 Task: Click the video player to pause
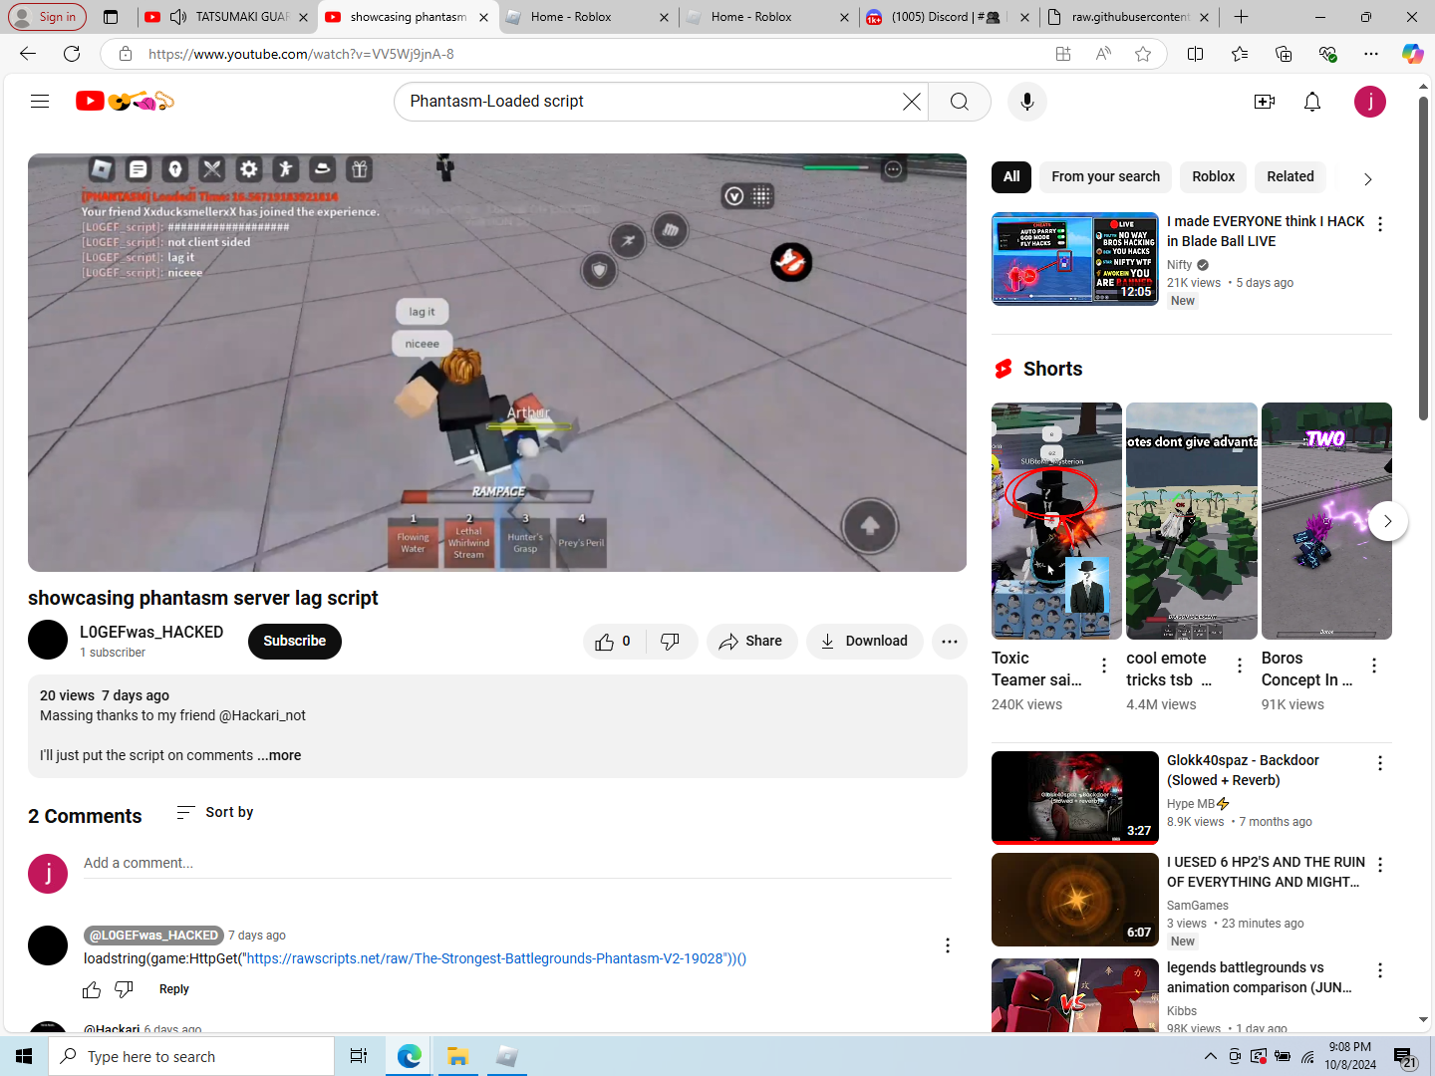point(497,363)
